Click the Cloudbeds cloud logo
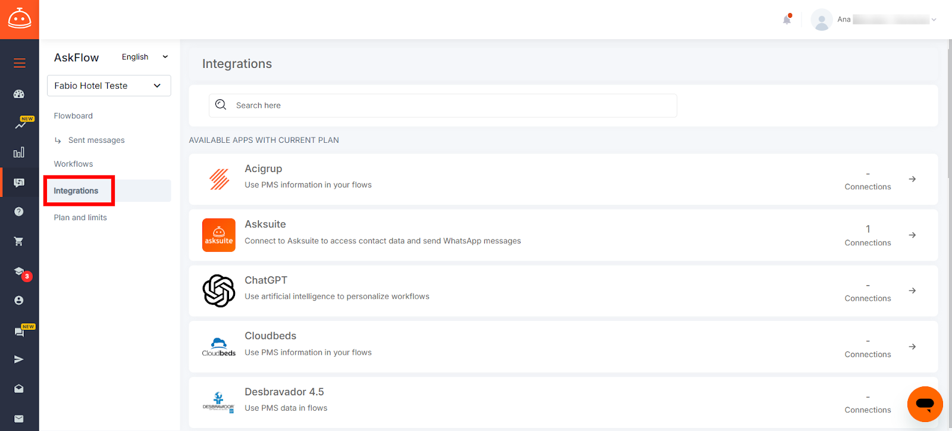The image size is (952, 431). [219, 346]
